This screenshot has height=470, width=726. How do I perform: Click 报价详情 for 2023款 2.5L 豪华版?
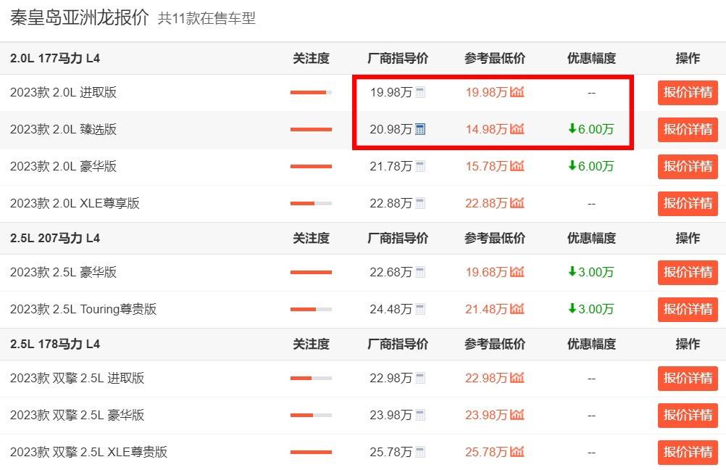click(688, 273)
